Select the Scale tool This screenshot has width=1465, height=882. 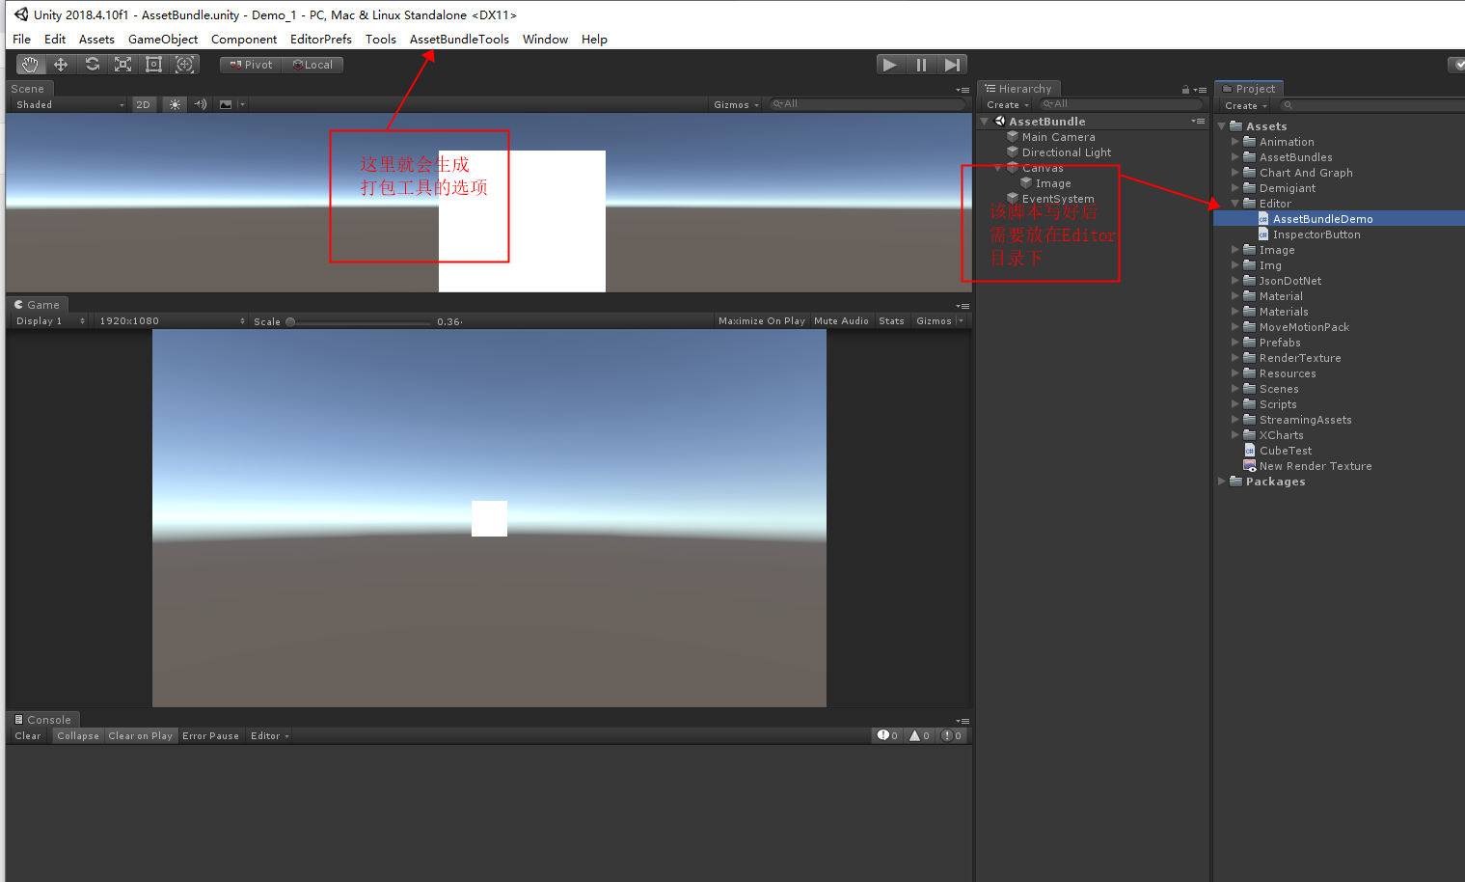(x=122, y=64)
